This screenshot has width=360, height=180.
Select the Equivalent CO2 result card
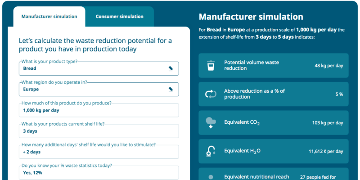(x=274, y=122)
